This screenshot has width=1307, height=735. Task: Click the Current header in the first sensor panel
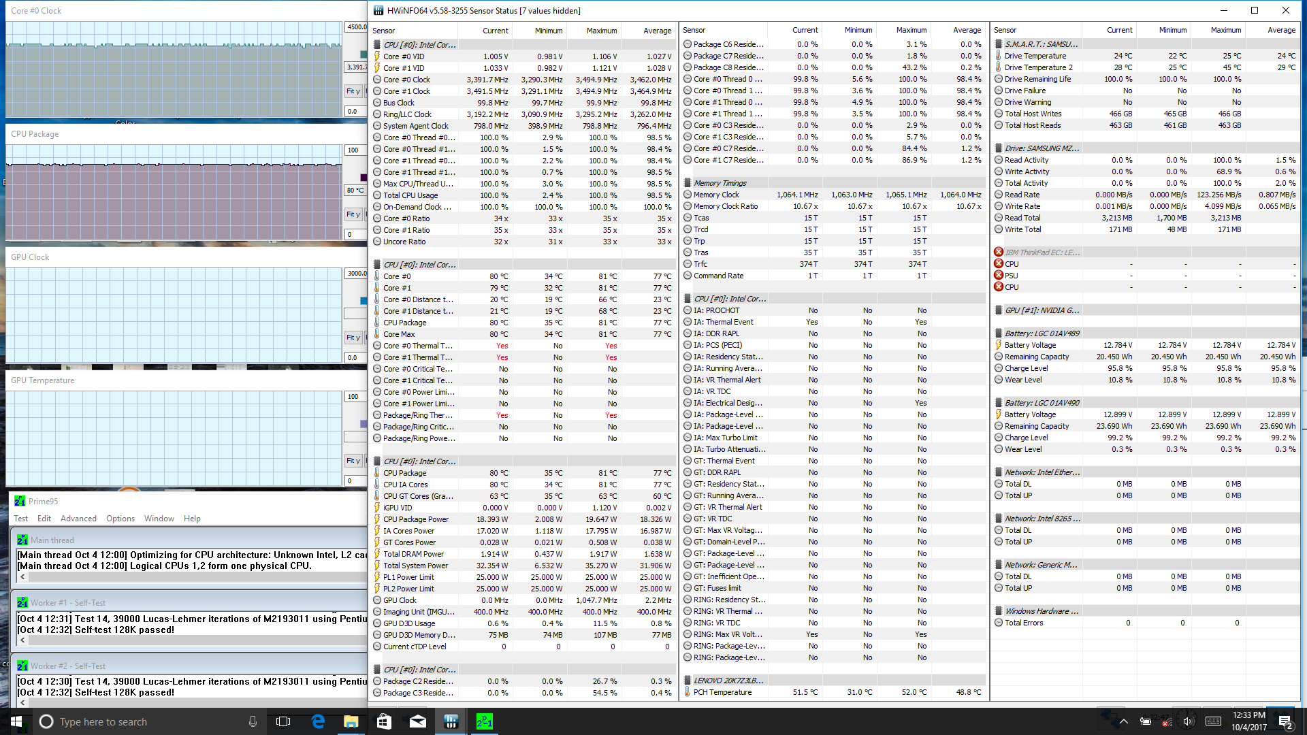coord(496,31)
